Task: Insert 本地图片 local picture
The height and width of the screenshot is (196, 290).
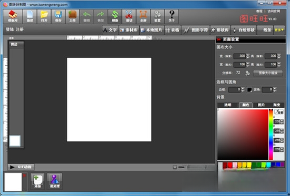Action: click(x=152, y=30)
